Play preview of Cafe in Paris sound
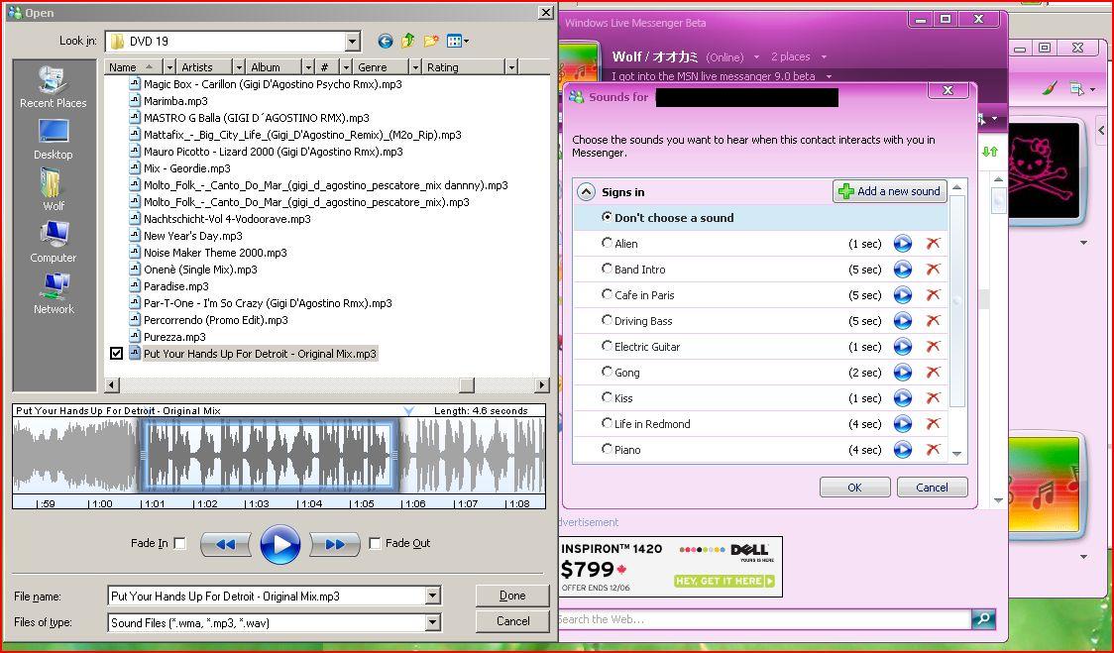The image size is (1114, 653). click(902, 295)
